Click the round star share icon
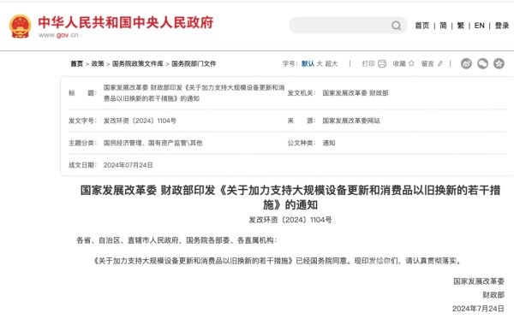Image resolution: width=514 pixels, height=319 pixels. click(499, 63)
